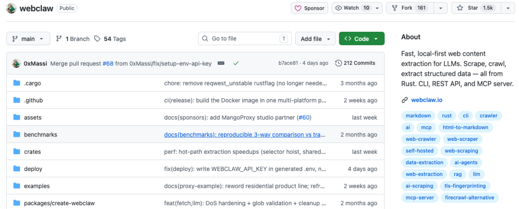Click the eye icon on Watch button
This screenshot has width=519, height=209.
click(338, 8)
